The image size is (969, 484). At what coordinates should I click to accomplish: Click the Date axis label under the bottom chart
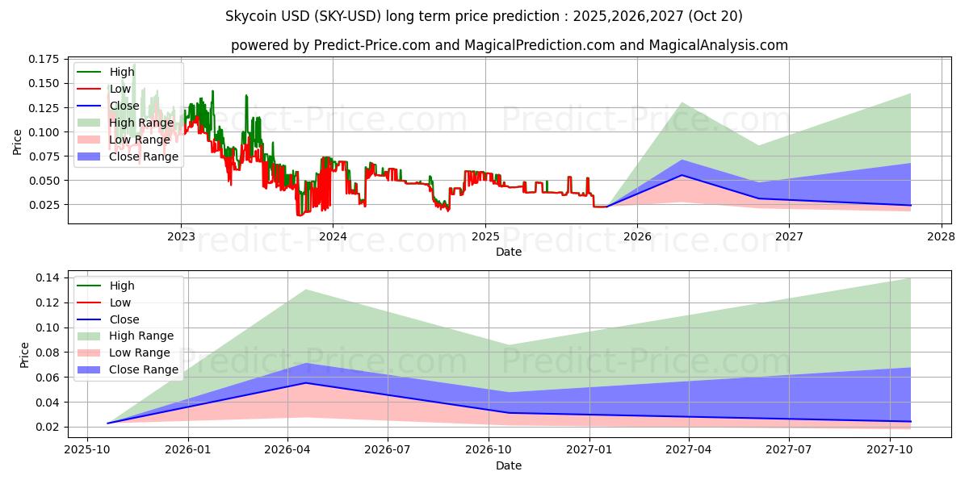(509, 465)
